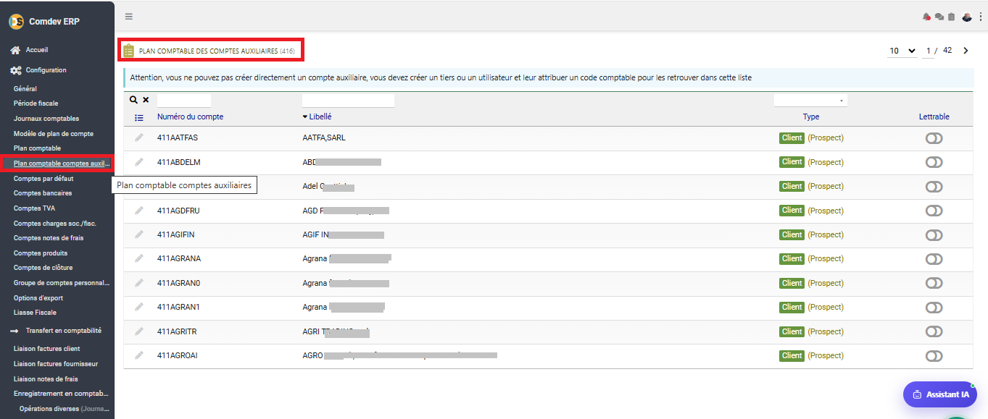Open the column selector list icon

tap(139, 117)
